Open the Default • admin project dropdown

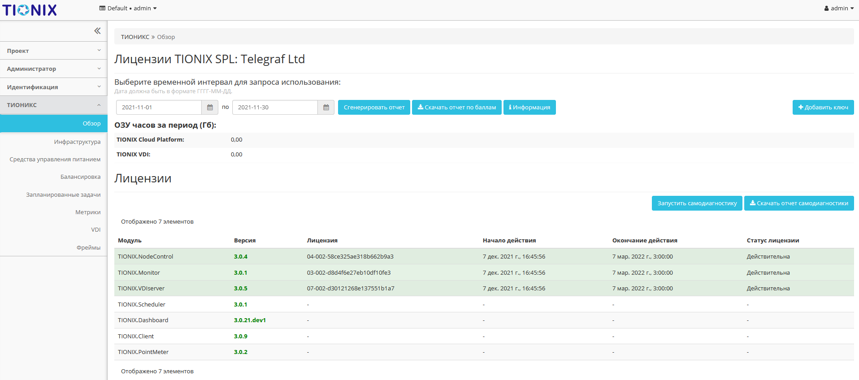[128, 8]
